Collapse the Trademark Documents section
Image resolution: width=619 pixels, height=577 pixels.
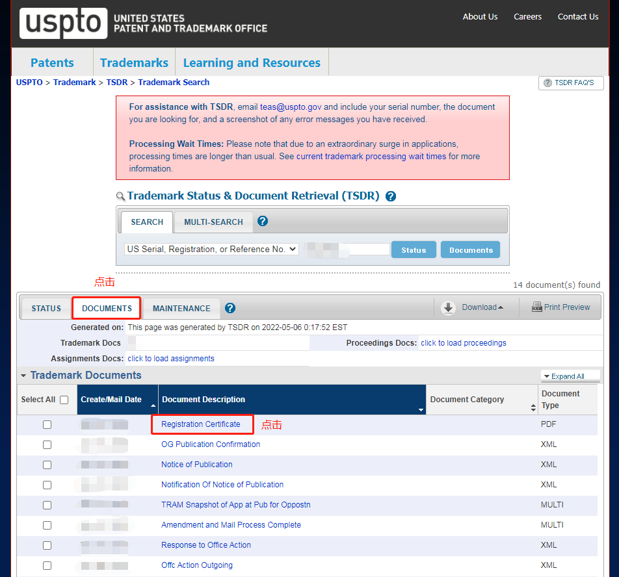tap(23, 376)
